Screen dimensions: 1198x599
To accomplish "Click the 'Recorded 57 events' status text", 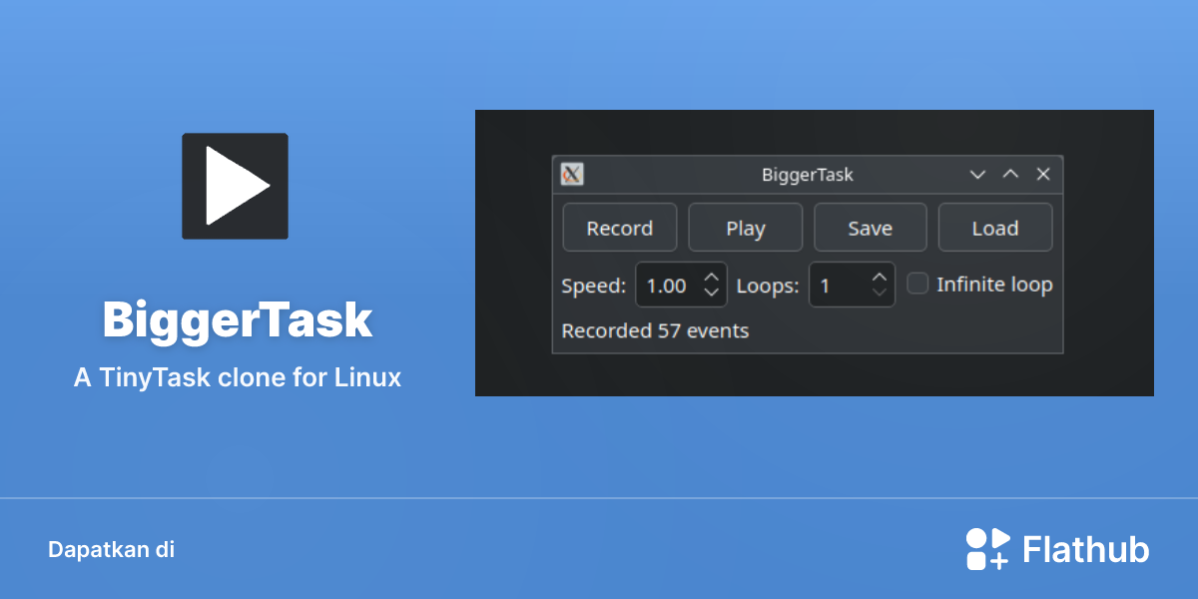I will point(655,330).
